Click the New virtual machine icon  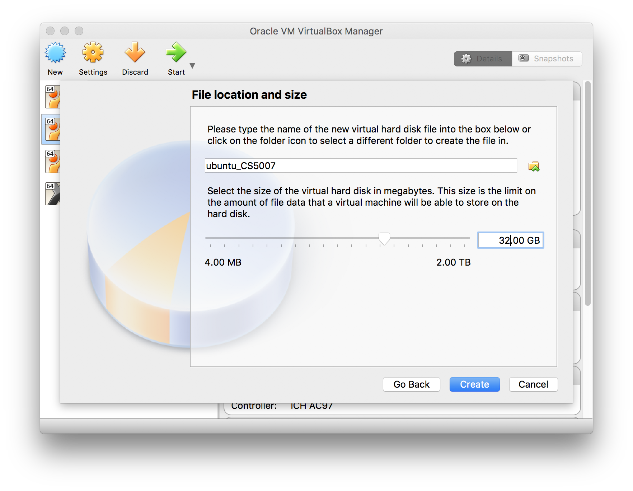55,53
